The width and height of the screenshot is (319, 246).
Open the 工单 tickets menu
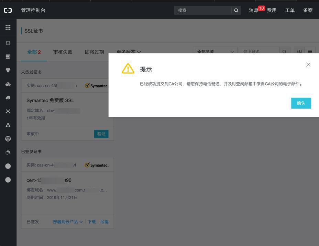click(x=290, y=10)
